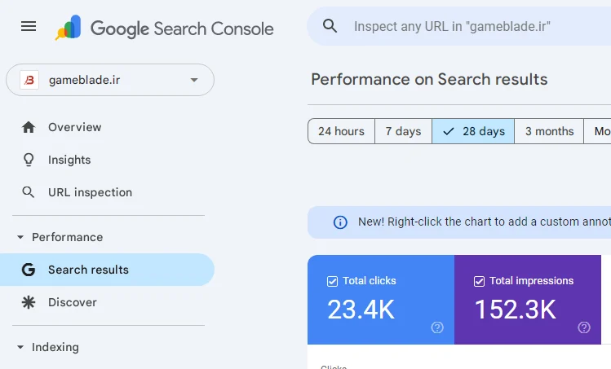
Task: Select the 7 days date range
Action: tap(403, 131)
